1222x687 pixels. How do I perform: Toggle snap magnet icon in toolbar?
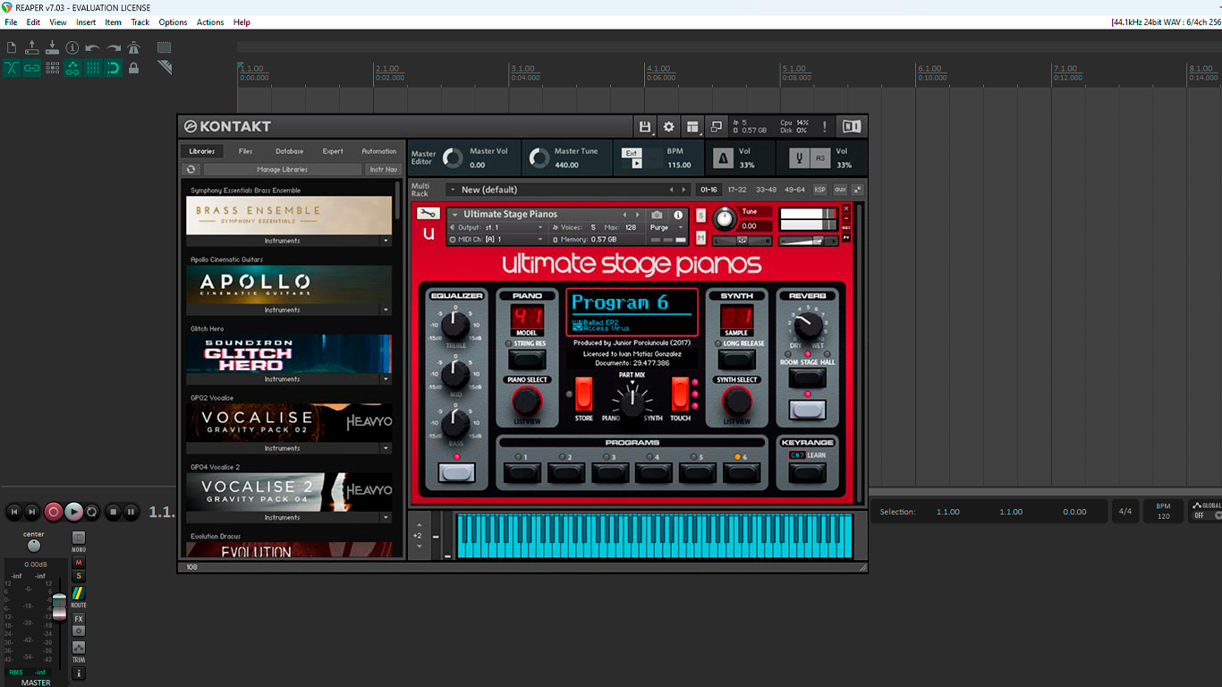pyautogui.click(x=114, y=68)
